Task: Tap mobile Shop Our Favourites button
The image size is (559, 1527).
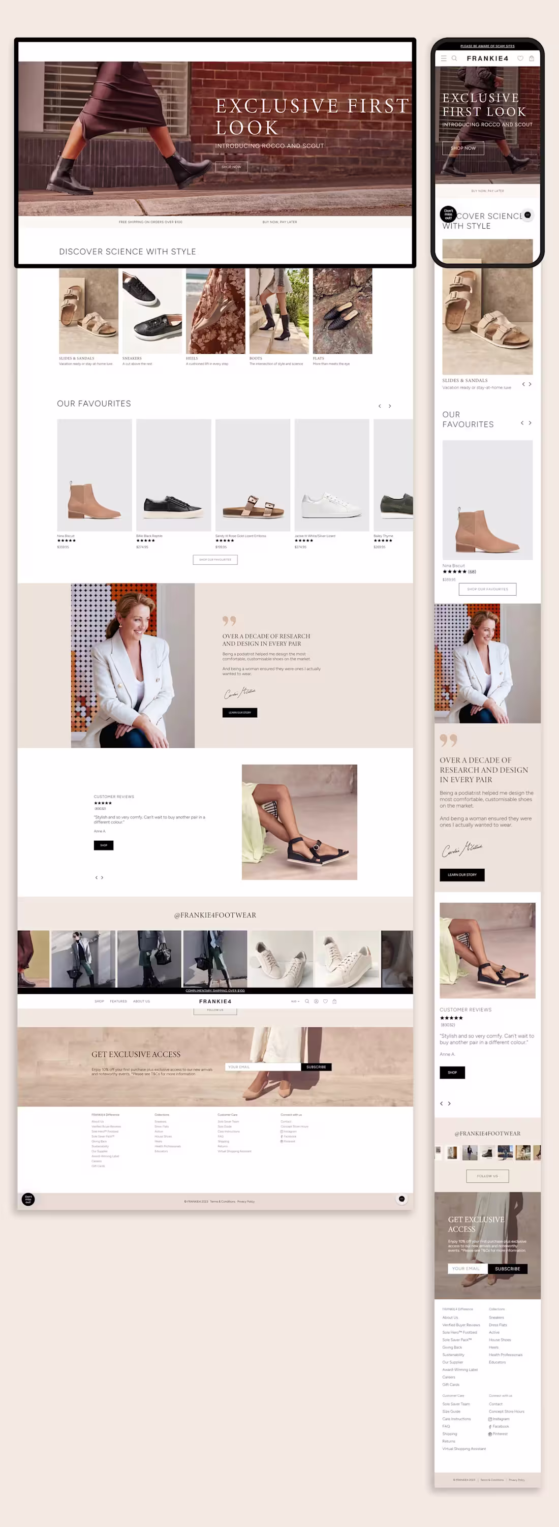Action: pos(487,589)
